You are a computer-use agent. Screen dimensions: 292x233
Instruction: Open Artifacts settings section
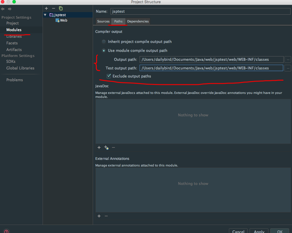pyautogui.click(x=14, y=50)
